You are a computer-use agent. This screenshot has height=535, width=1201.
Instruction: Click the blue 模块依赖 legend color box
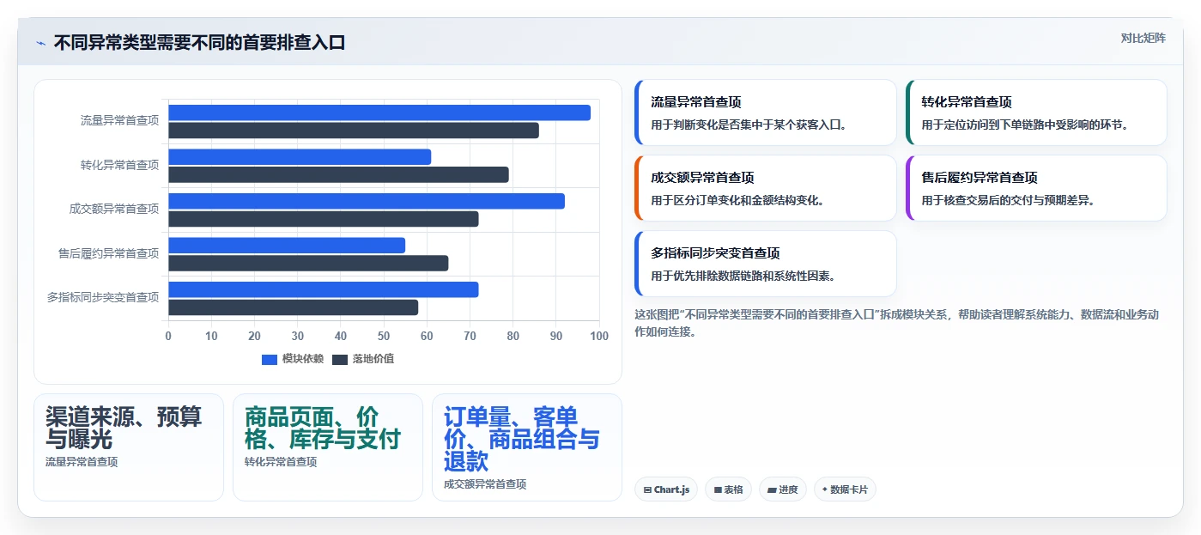(x=270, y=359)
